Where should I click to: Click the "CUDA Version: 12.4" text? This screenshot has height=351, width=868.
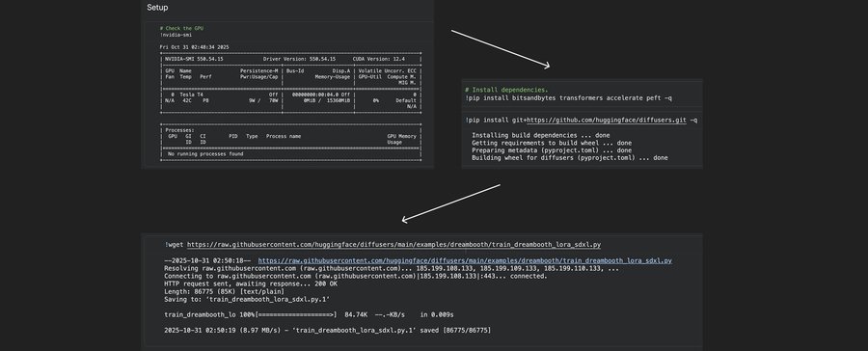(379, 59)
